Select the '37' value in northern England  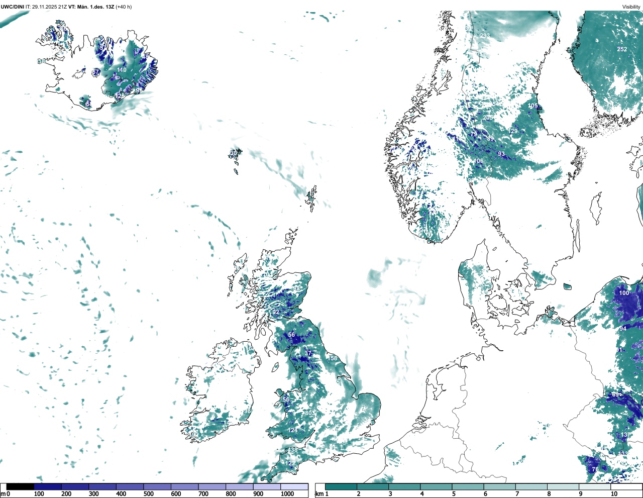309,354
